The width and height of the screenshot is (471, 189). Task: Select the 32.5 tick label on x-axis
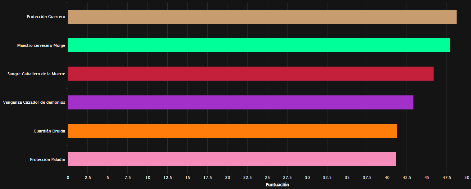tap(327, 177)
